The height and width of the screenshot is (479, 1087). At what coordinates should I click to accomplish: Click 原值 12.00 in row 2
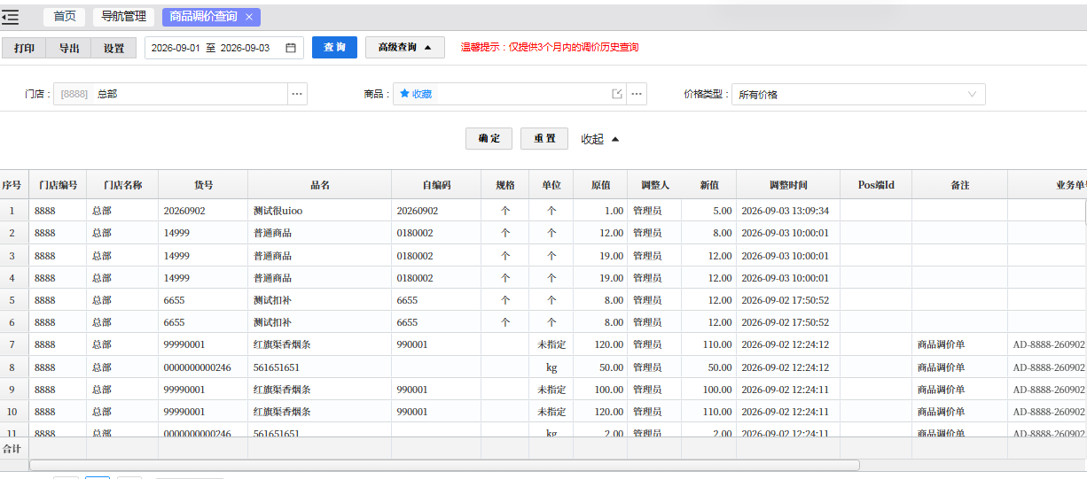pyautogui.click(x=611, y=233)
